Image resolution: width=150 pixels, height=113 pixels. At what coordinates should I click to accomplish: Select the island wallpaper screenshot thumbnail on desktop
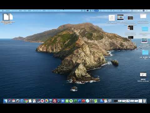144,40
